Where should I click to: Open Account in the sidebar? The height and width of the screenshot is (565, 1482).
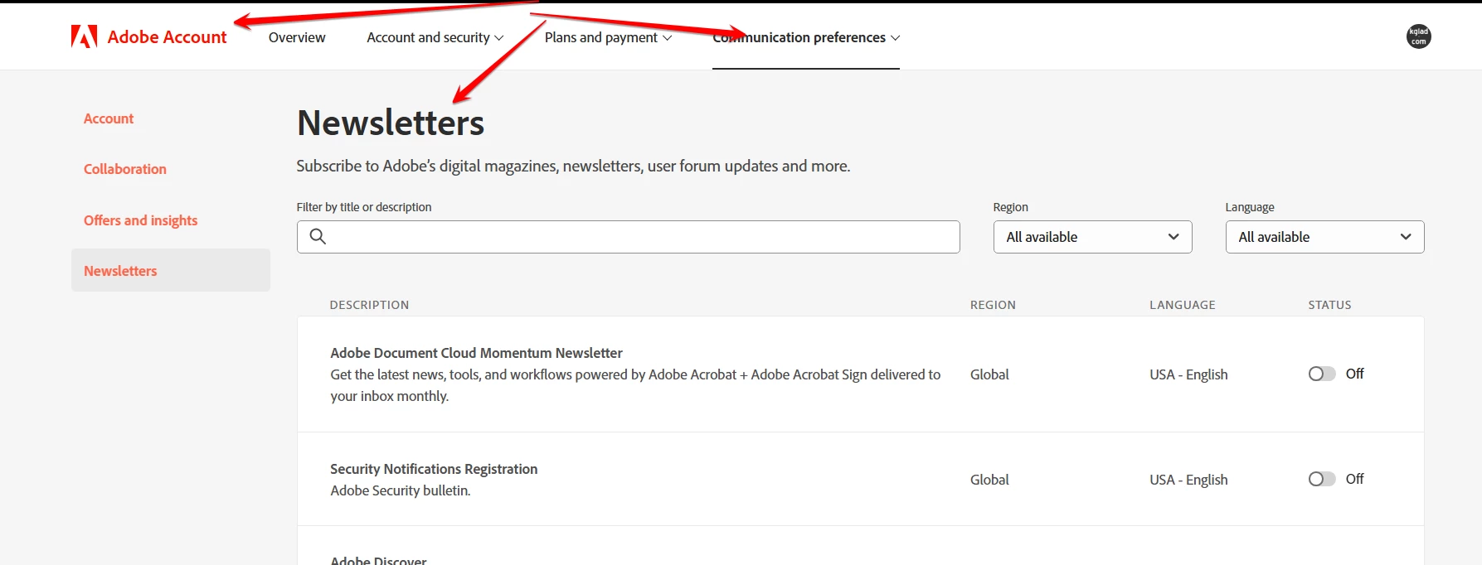109,118
